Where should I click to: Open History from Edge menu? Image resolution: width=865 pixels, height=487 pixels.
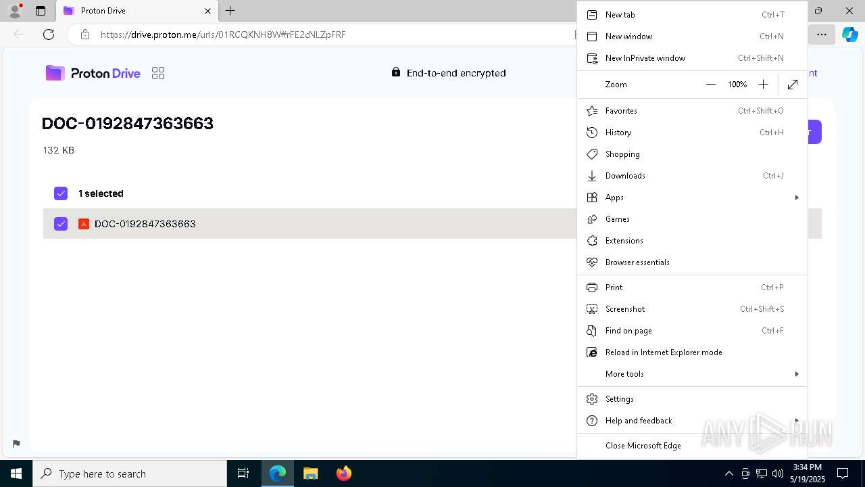(x=692, y=133)
